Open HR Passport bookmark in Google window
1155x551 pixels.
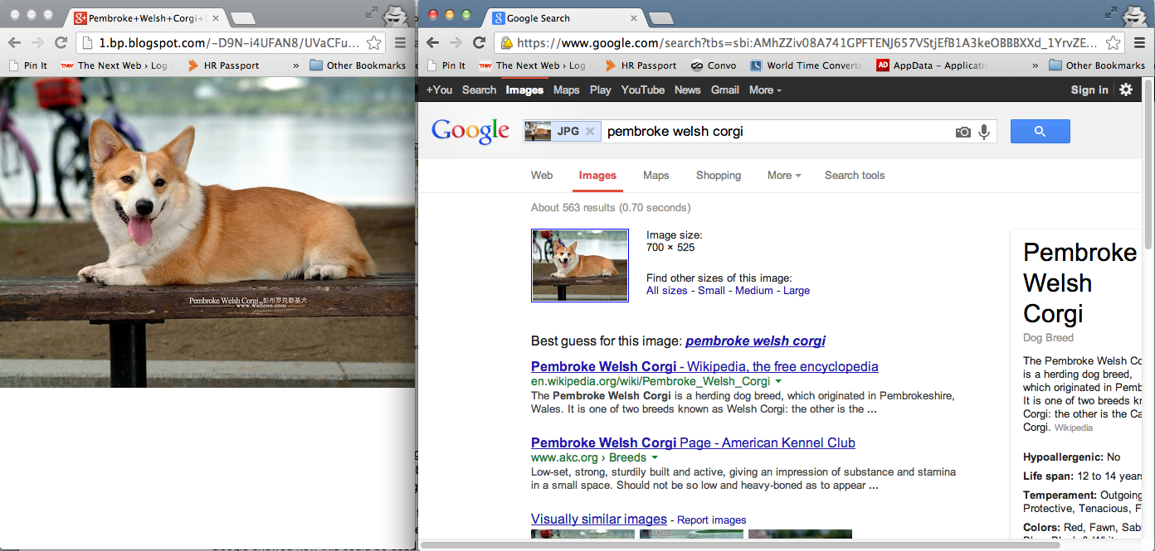pos(639,65)
